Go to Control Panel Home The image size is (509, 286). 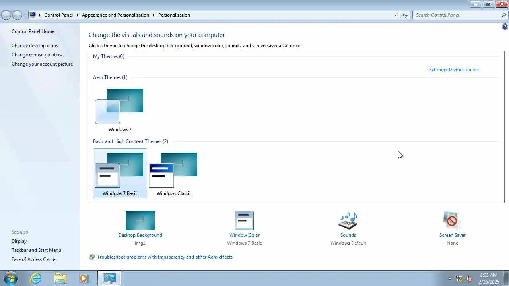(x=33, y=31)
